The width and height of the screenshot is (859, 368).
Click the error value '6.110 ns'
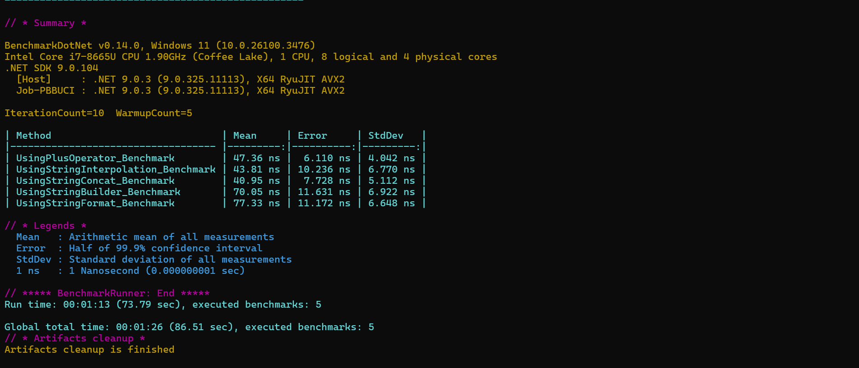click(327, 158)
